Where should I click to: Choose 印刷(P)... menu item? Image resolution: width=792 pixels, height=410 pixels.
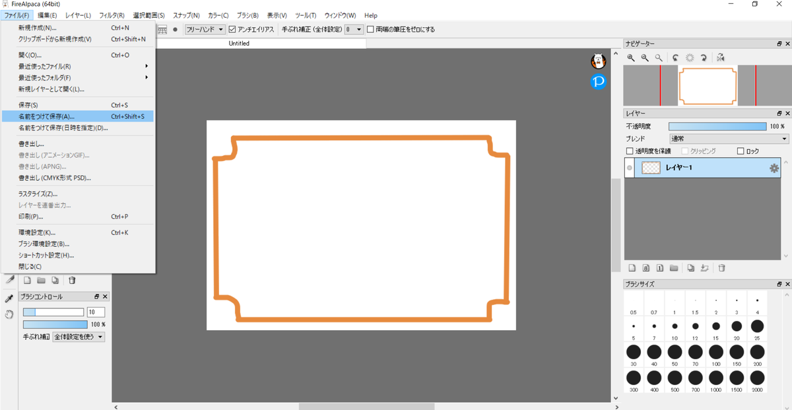click(x=78, y=216)
